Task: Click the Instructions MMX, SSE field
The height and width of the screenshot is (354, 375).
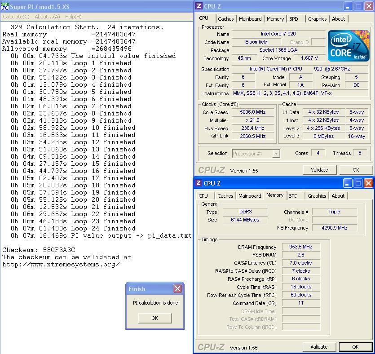Action: [300, 93]
